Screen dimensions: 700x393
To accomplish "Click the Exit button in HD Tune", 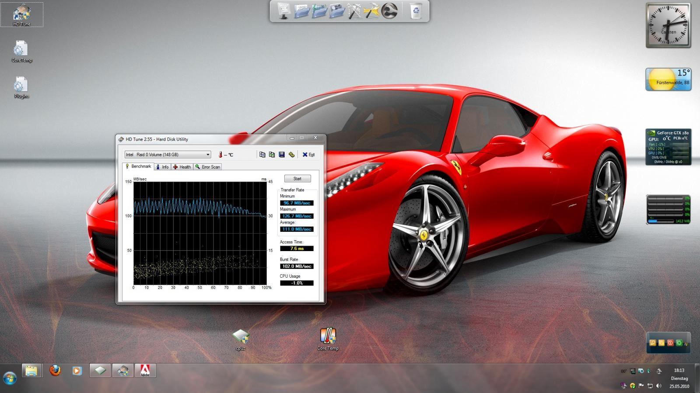I will [308, 155].
